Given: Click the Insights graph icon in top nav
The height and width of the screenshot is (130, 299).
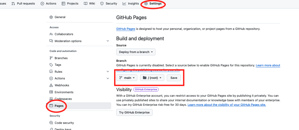Looking at the screenshot, I should point(124,3).
